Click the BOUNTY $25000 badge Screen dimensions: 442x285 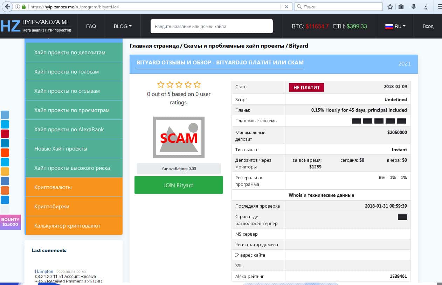click(11, 222)
